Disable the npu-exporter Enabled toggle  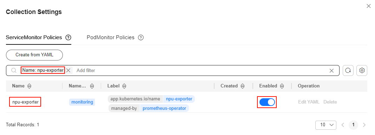click(x=267, y=102)
